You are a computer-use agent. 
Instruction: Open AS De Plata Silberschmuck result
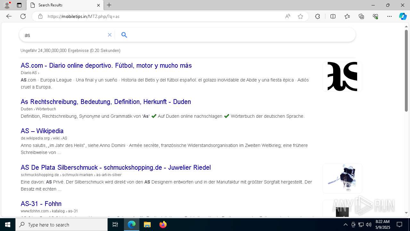(x=116, y=167)
